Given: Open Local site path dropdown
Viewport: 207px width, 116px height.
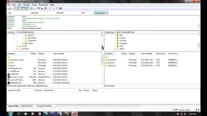Looking at the screenshot, I should [x=102, y=32].
